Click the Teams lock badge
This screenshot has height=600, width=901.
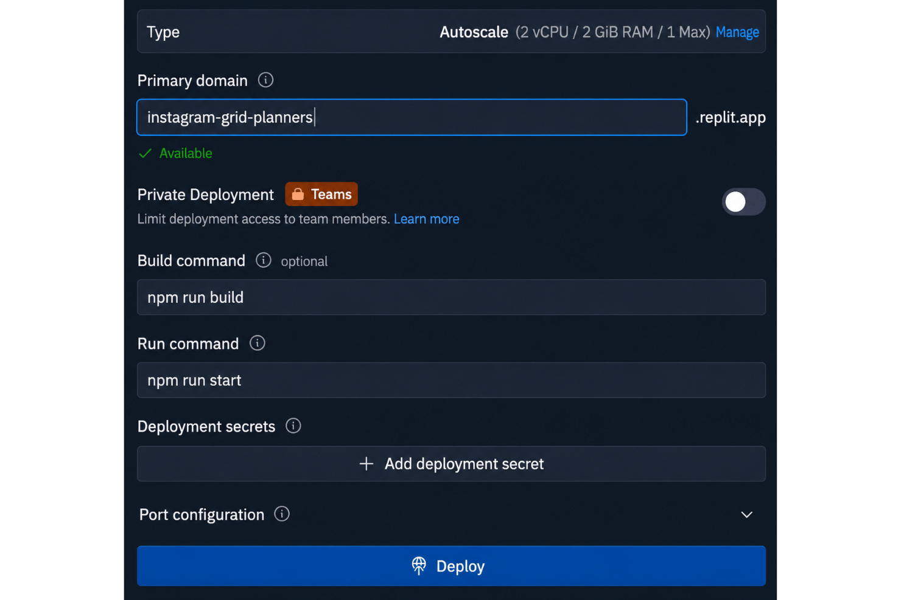321,194
